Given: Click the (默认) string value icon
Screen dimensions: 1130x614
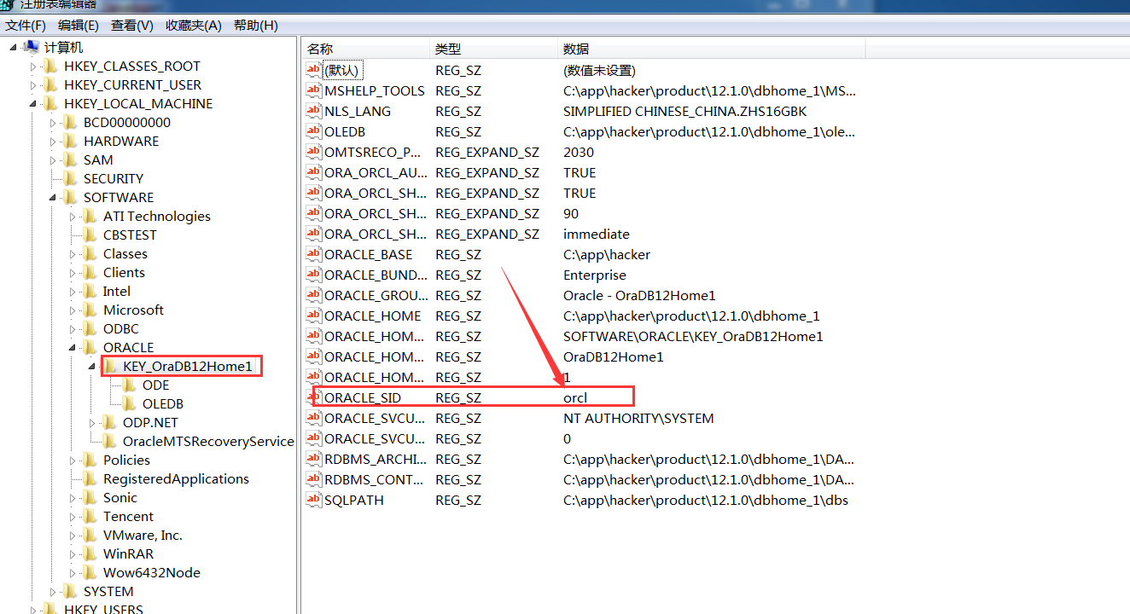Looking at the screenshot, I should 314,70.
